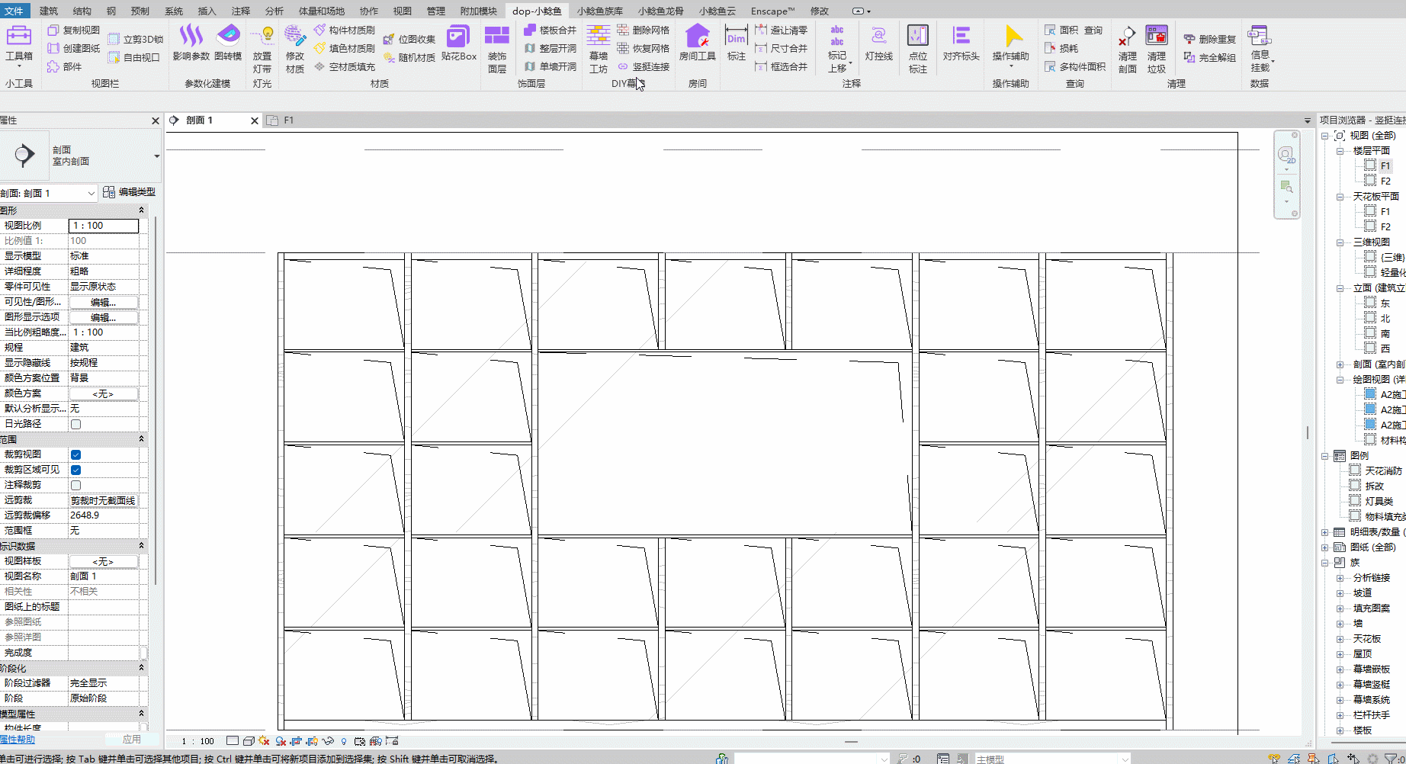Click the 编辑类型 edit type button
1406x764 pixels.
[129, 192]
